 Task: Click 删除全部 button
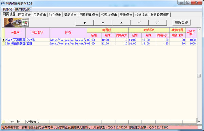182,22
